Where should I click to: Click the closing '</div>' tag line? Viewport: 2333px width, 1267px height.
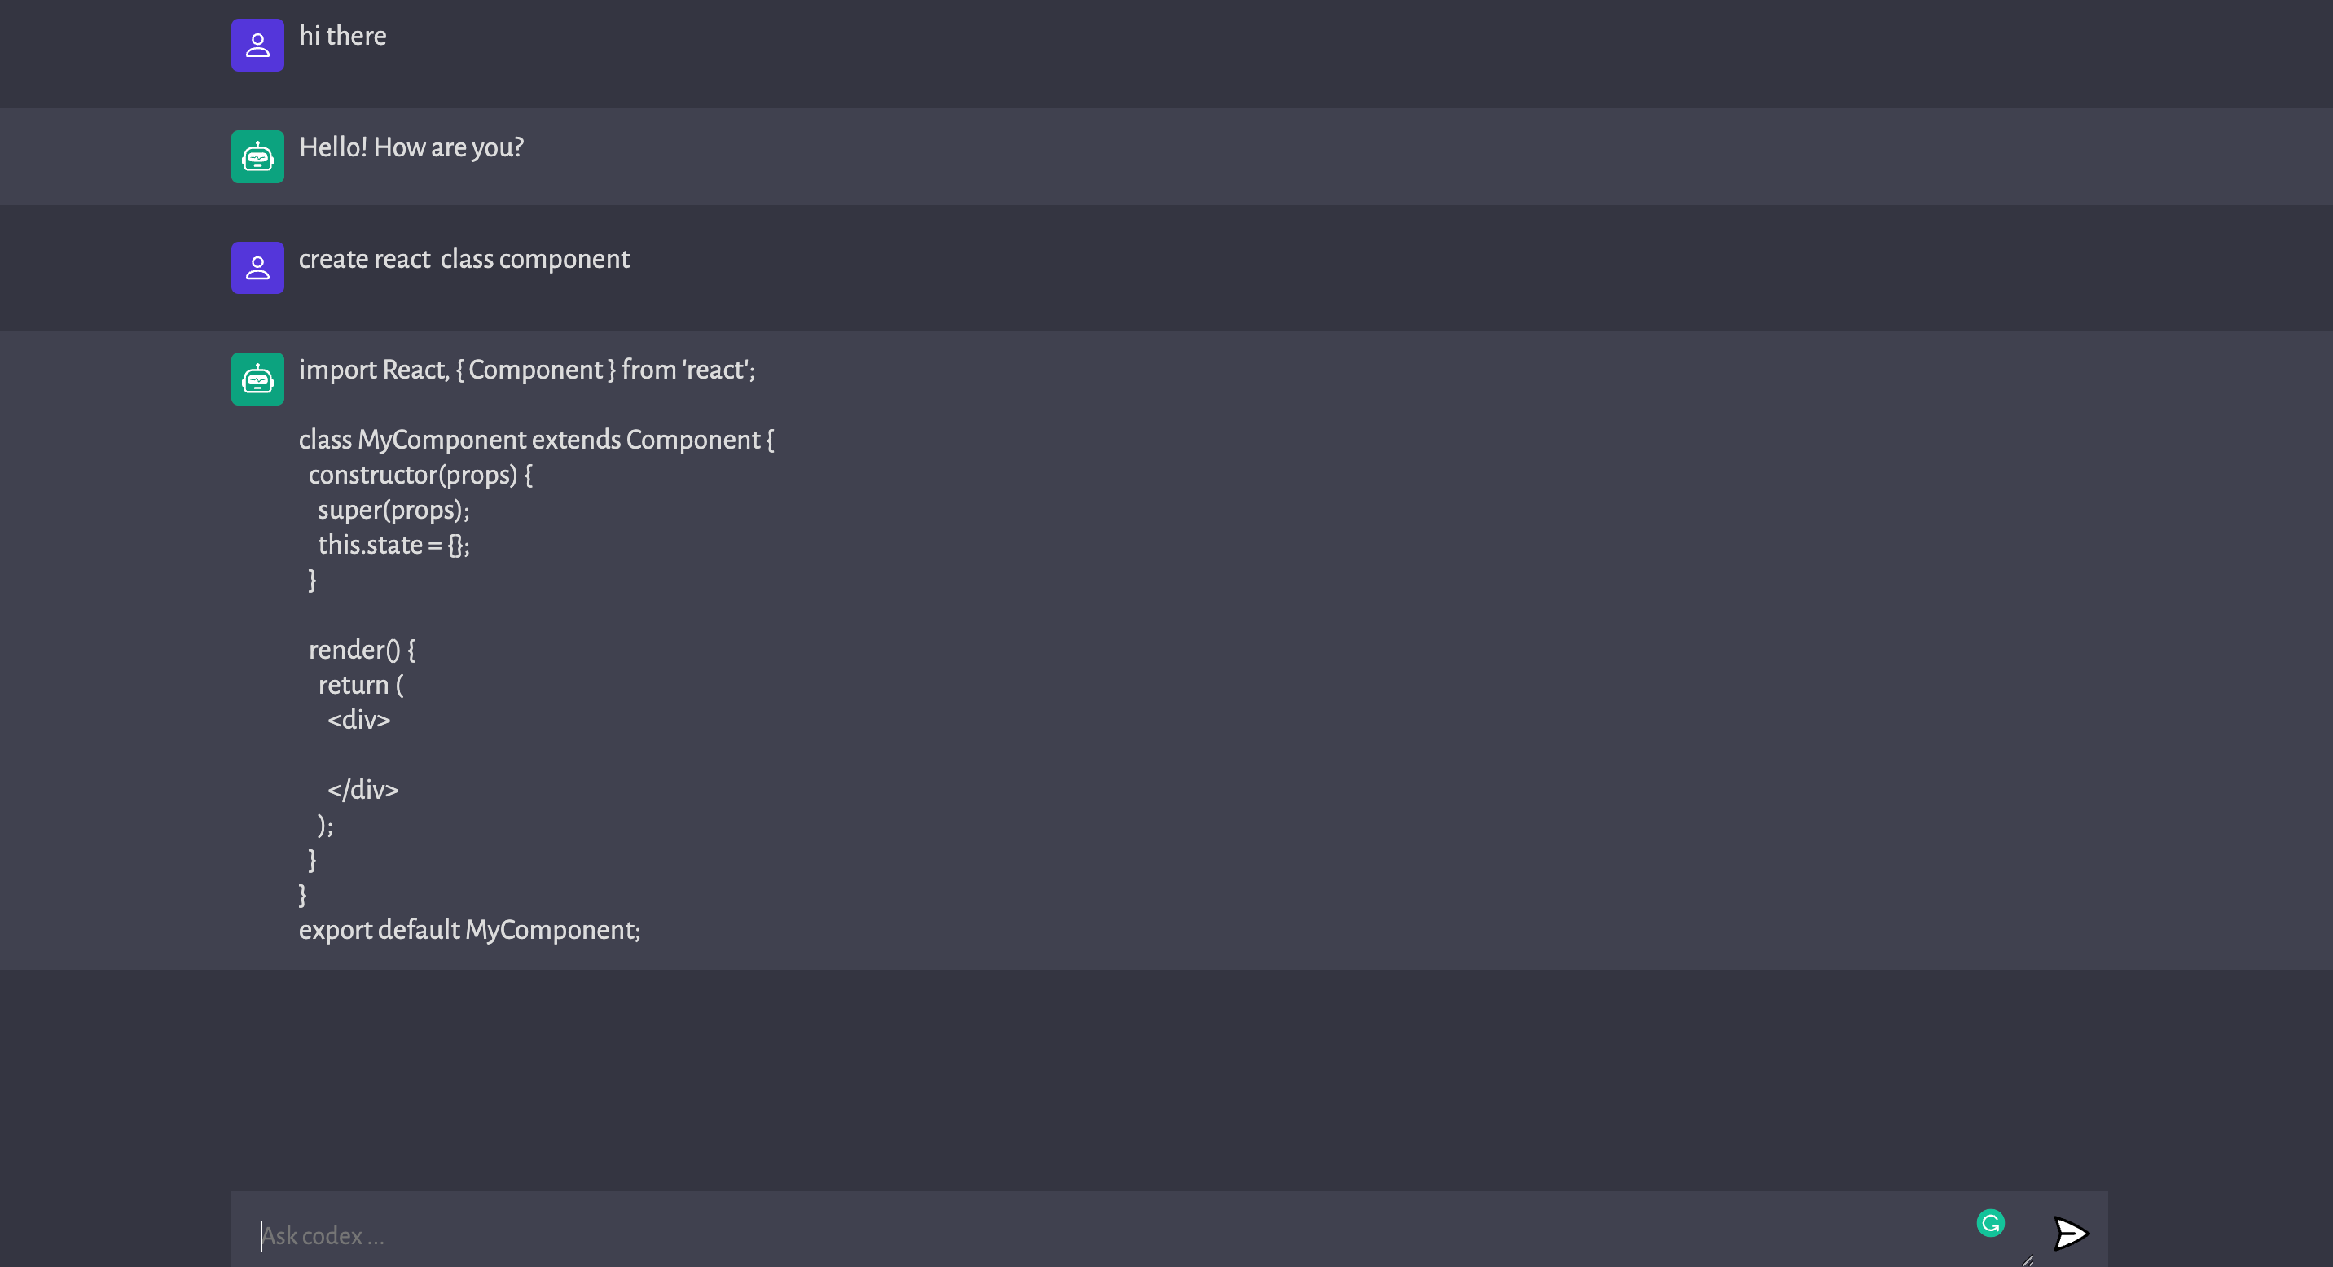click(362, 790)
